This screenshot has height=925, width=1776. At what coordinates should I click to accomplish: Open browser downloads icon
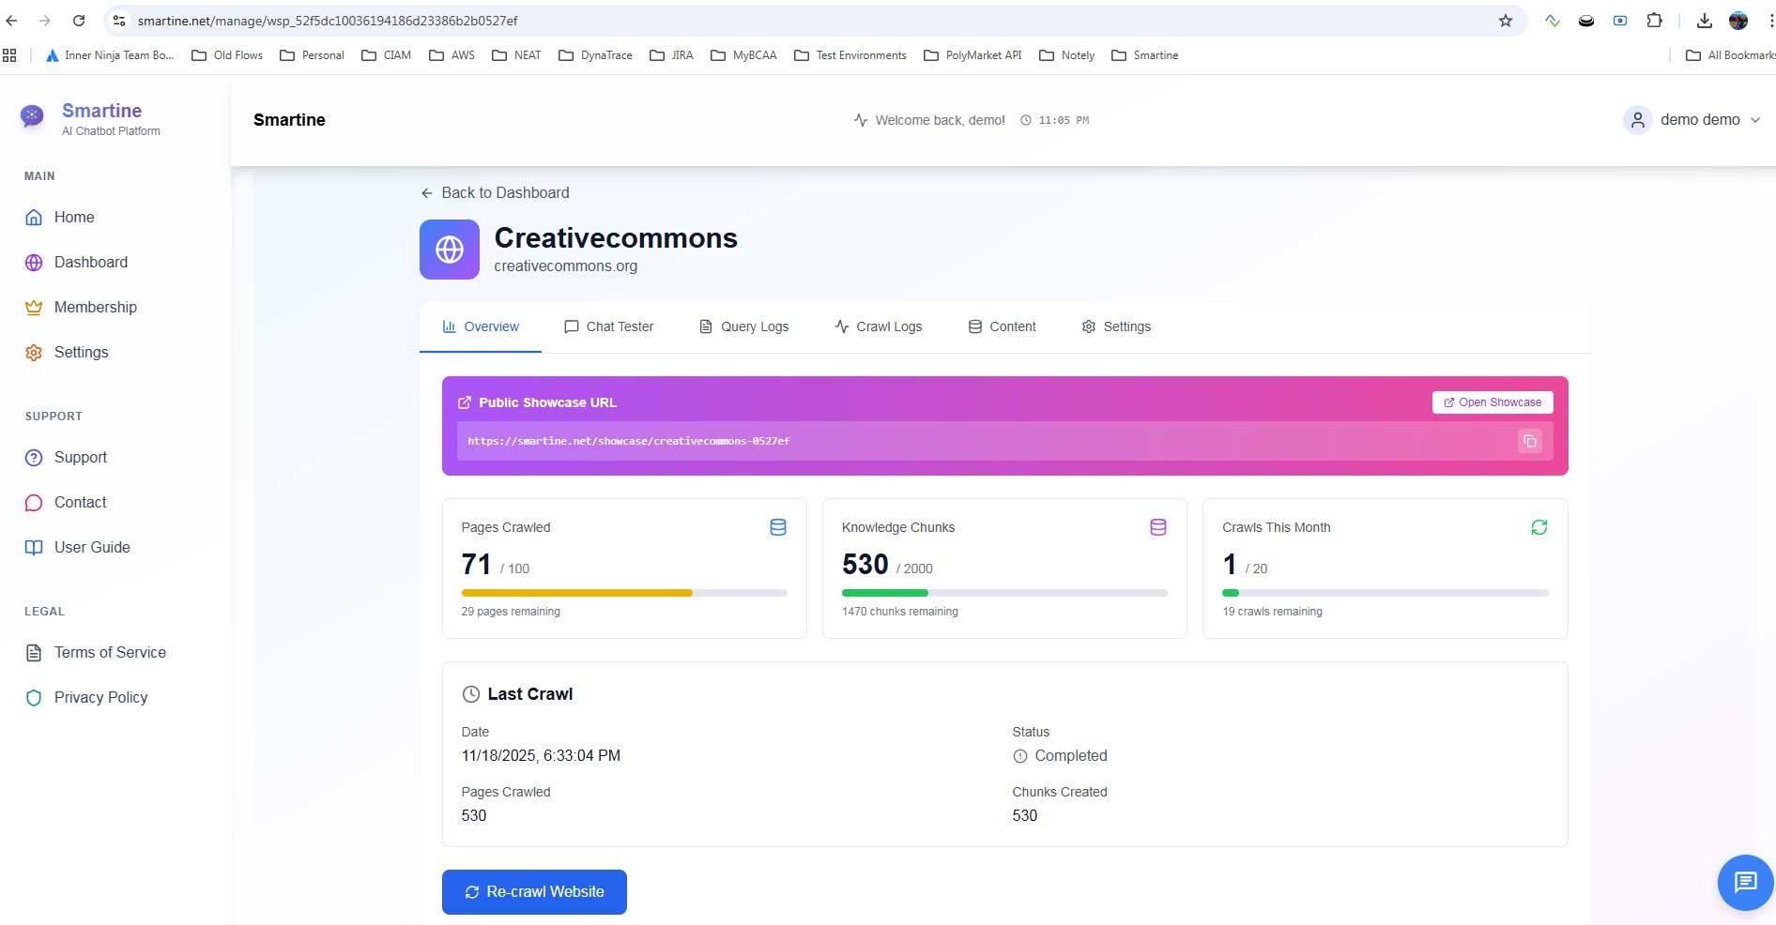click(x=1705, y=20)
